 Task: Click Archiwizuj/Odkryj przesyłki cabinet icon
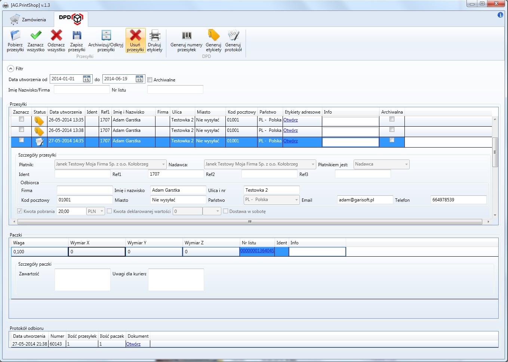click(x=106, y=35)
